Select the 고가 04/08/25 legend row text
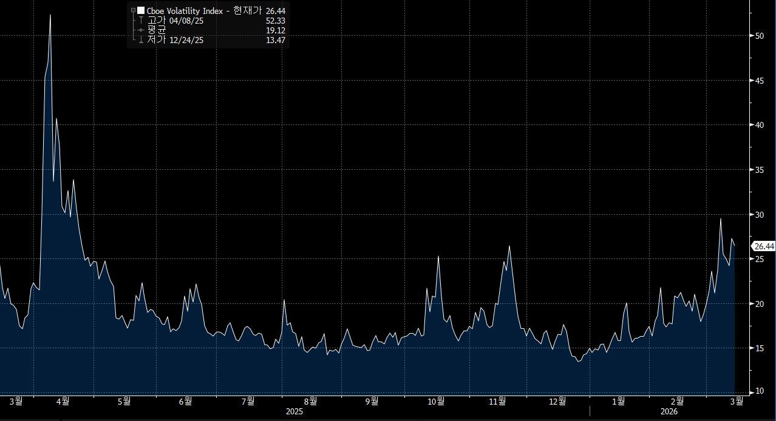 (175, 21)
